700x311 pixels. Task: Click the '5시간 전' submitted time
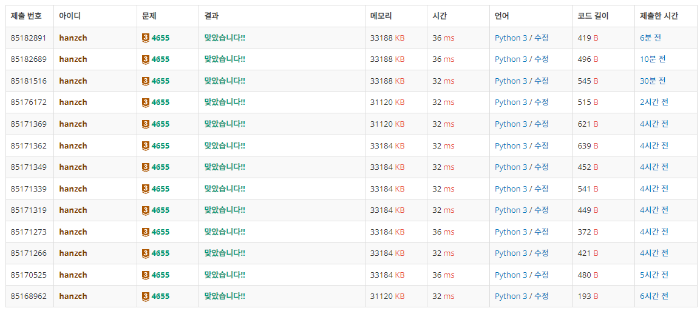[x=654, y=275]
